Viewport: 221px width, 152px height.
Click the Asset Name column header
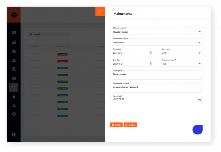tap(34, 47)
